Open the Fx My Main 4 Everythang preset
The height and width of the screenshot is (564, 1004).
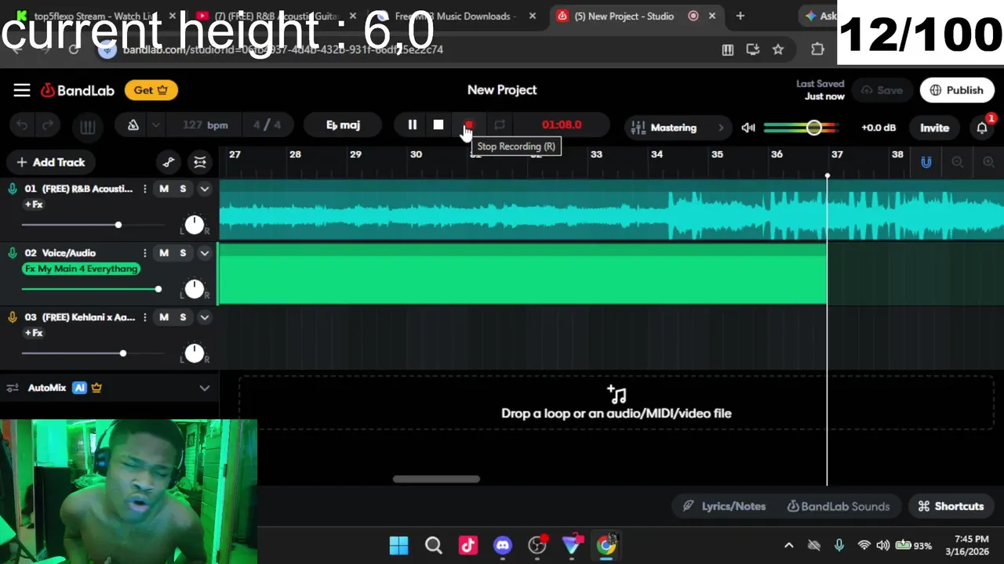81,269
